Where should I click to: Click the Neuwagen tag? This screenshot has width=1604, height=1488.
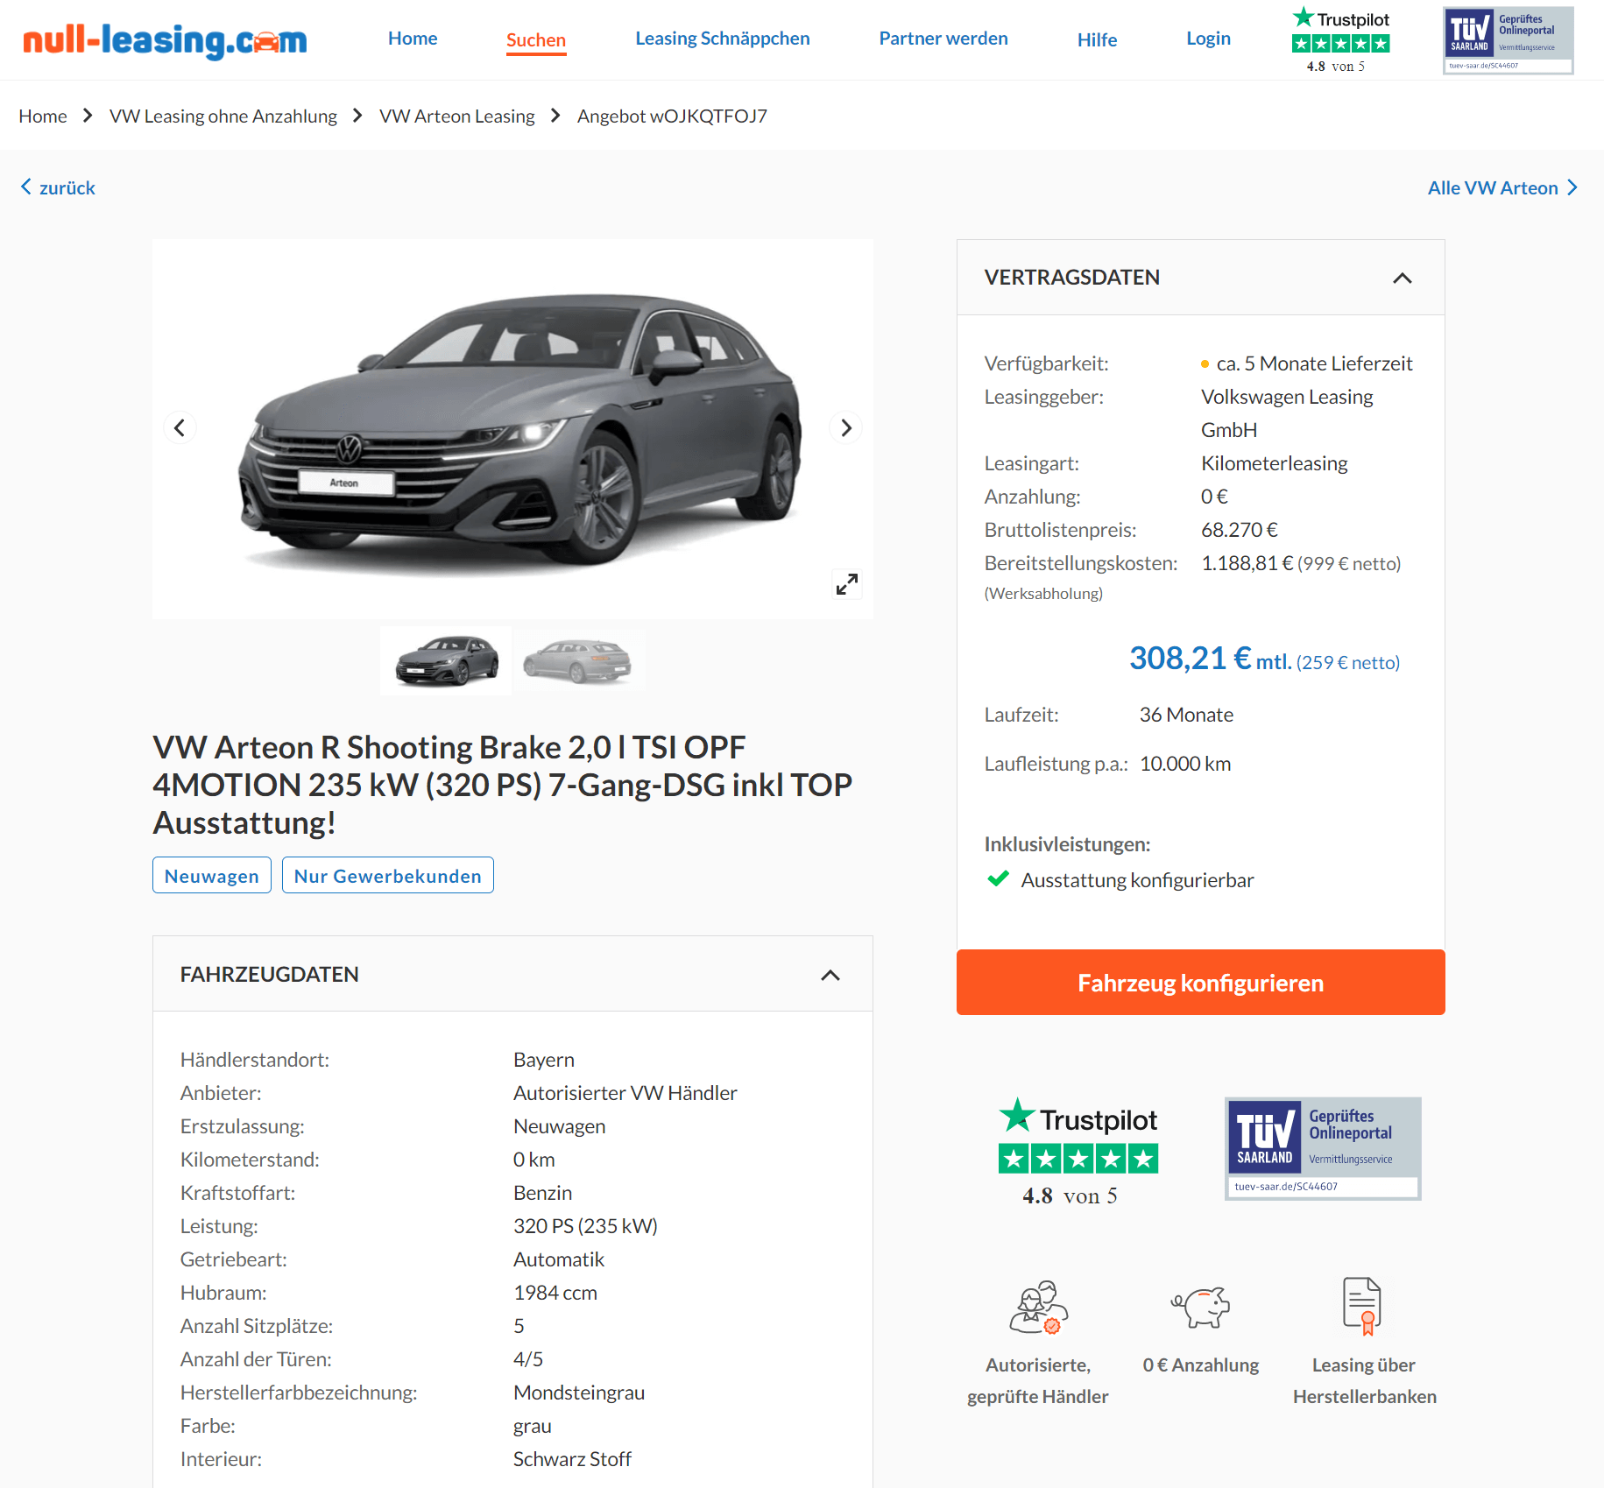(x=212, y=875)
